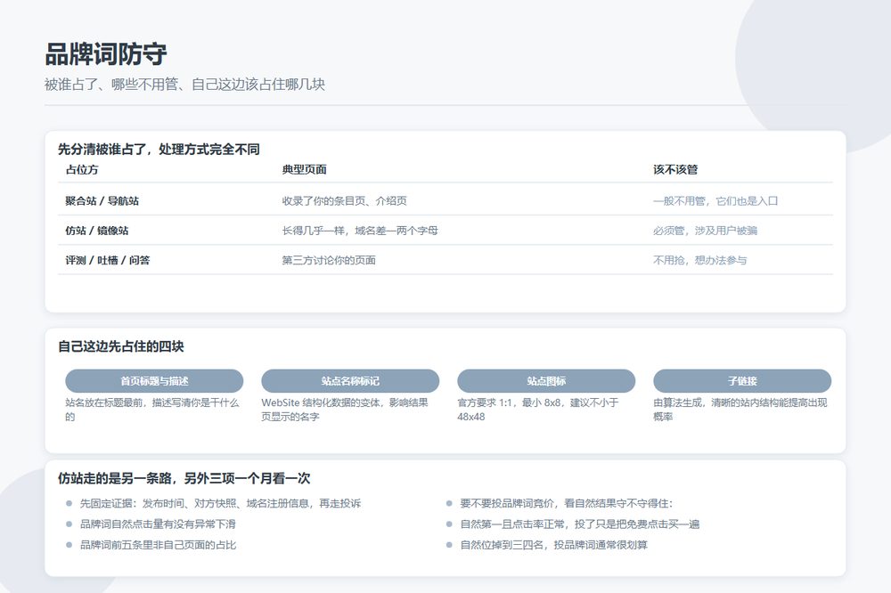Click the 子链接 pill button

pos(742,381)
